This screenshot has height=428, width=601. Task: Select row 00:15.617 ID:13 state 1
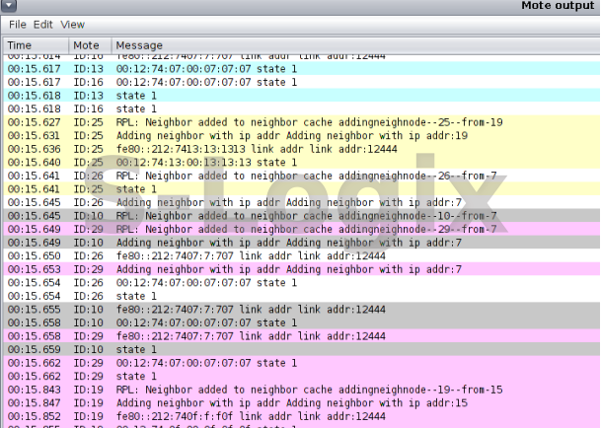click(x=302, y=69)
